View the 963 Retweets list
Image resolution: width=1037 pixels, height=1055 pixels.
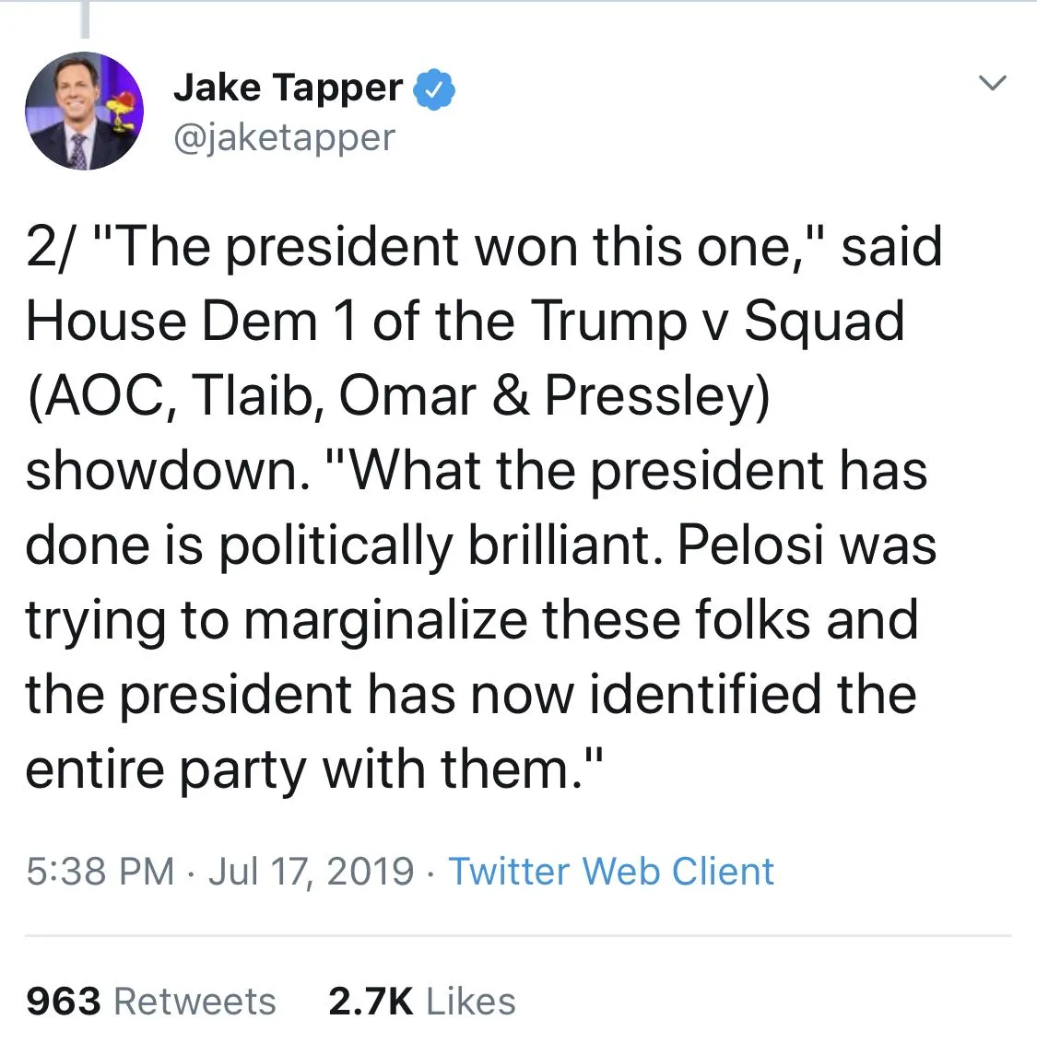(151, 1002)
